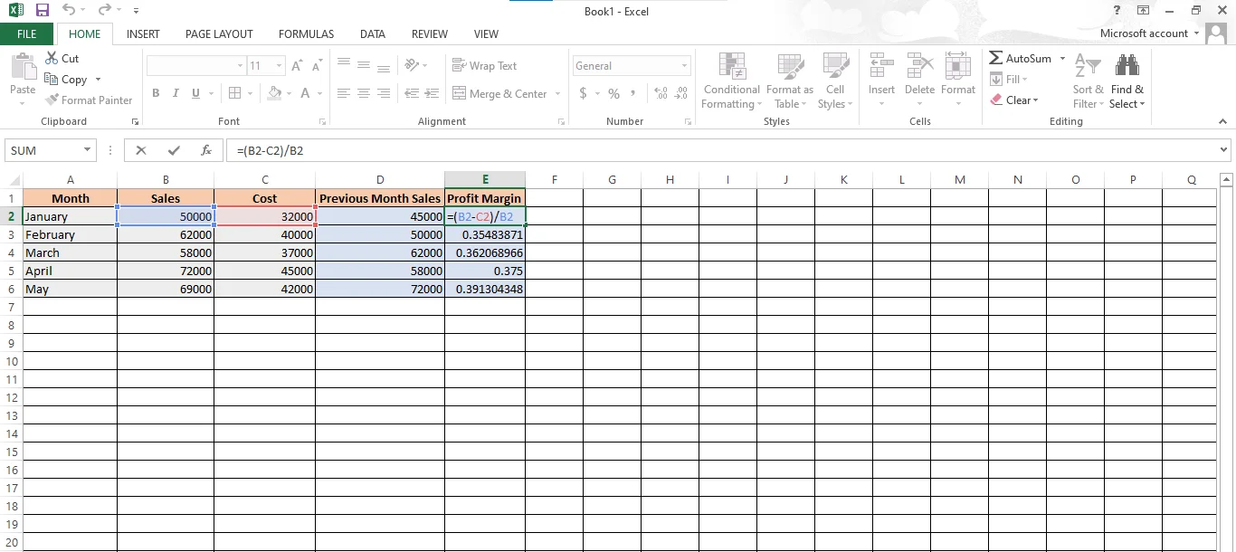
Task: Click the Fill button
Action: (x=1008, y=80)
